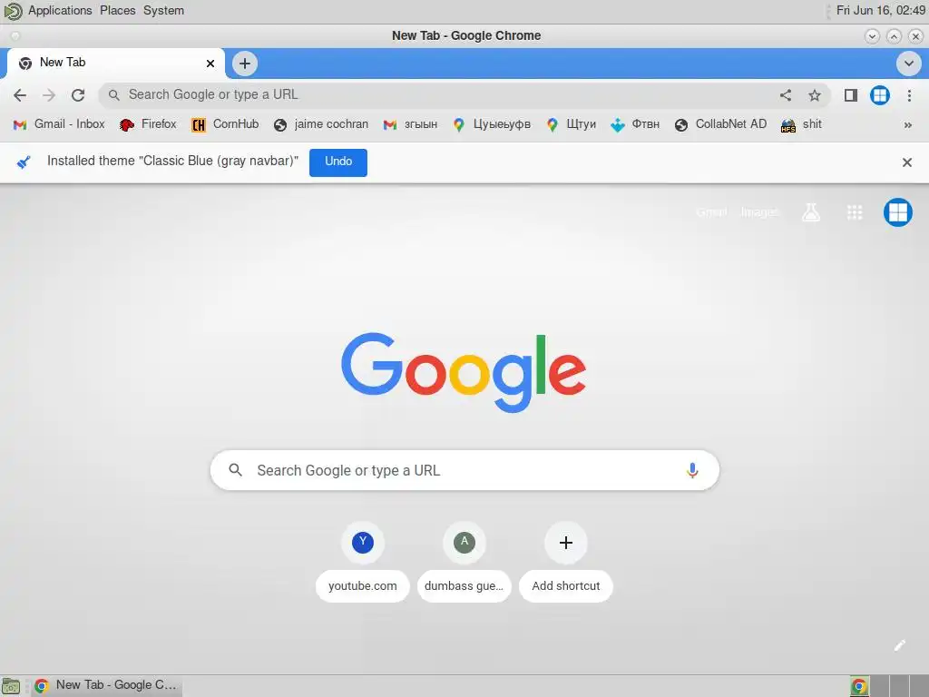Open the Цуыеьуфв maps bookmark
929x697 pixels.
click(x=491, y=124)
